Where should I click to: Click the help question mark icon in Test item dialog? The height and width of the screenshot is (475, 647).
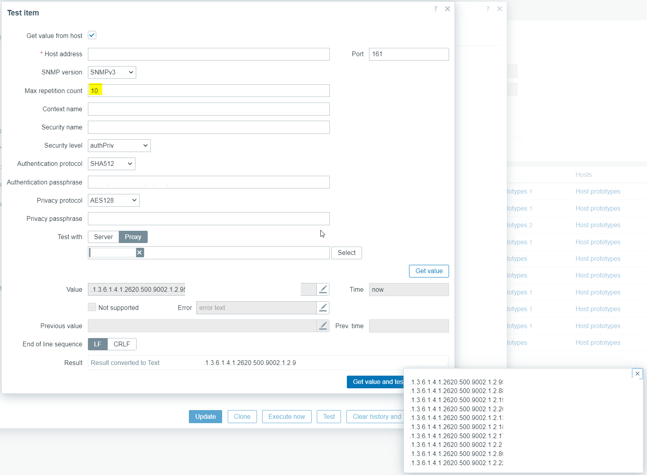pos(436,9)
